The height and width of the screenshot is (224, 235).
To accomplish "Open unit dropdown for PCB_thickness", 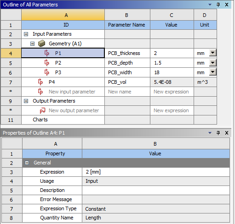I will 212,53.
